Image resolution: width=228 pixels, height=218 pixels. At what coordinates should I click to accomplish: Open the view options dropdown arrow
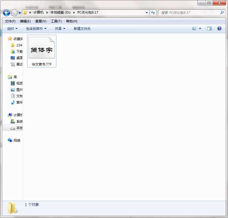click(x=200, y=29)
